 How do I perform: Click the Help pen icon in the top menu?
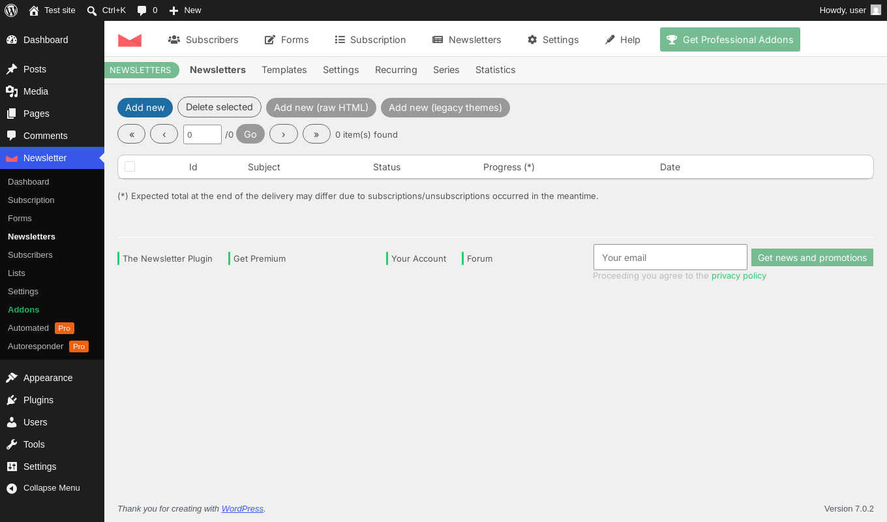(x=610, y=40)
